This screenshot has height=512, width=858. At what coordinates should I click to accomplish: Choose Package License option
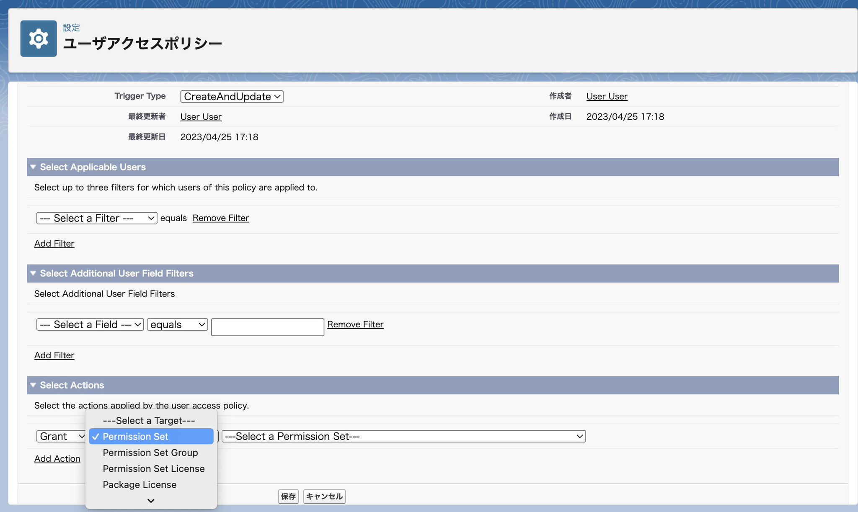coord(140,484)
